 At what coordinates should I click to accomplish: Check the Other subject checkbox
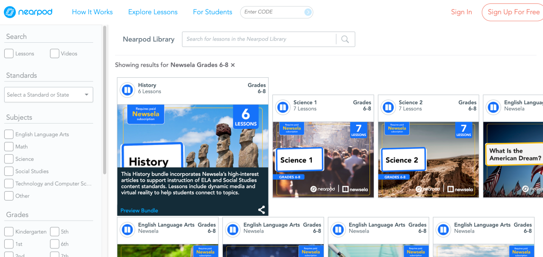[x=9, y=196]
